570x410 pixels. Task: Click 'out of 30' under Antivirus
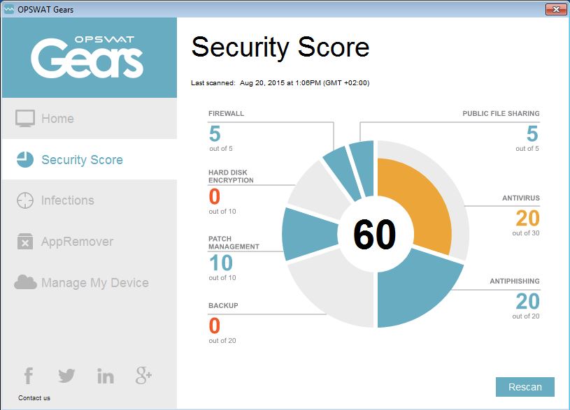pyautogui.click(x=526, y=233)
